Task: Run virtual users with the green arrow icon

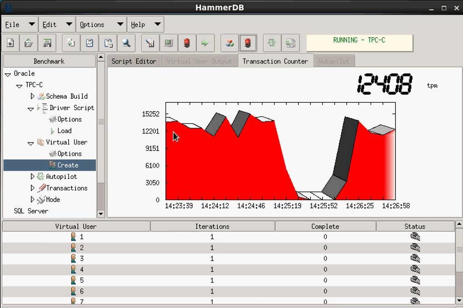Action: [x=205, y=43]
